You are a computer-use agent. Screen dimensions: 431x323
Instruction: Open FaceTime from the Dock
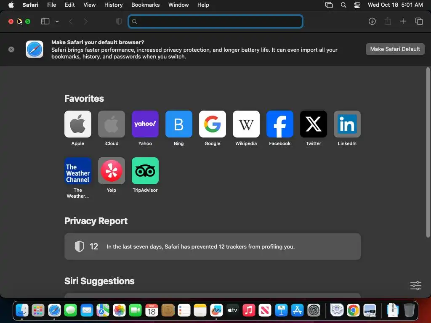pyautogui.click(x=135, y=310)
